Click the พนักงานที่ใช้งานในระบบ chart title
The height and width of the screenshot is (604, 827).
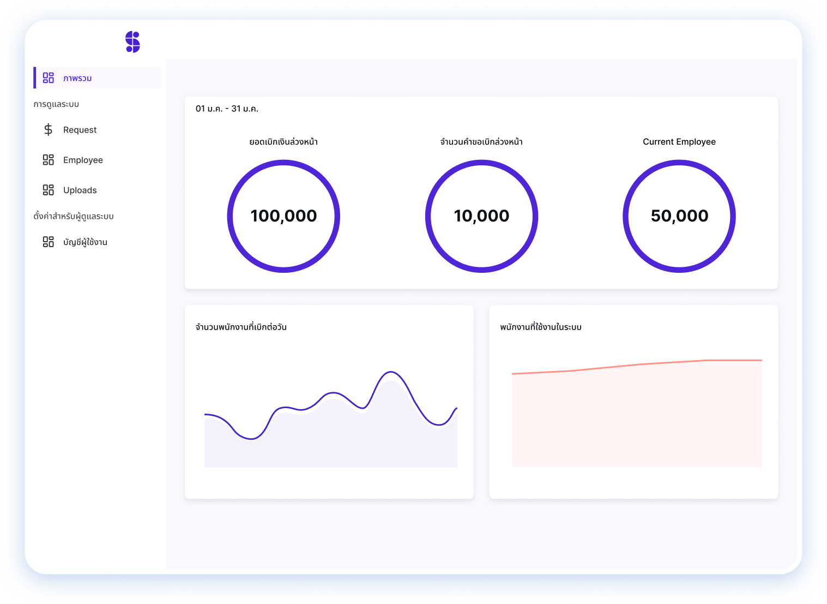tap(541, 327)
